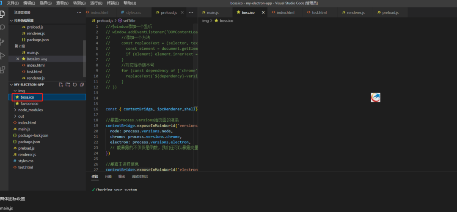This screenshot has width=457, height=212.
Task: Switch to the styles.css editor tab
Action: [130, 13]
